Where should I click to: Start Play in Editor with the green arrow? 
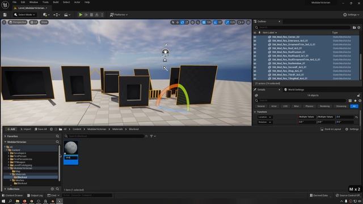[x=81, y=15]
